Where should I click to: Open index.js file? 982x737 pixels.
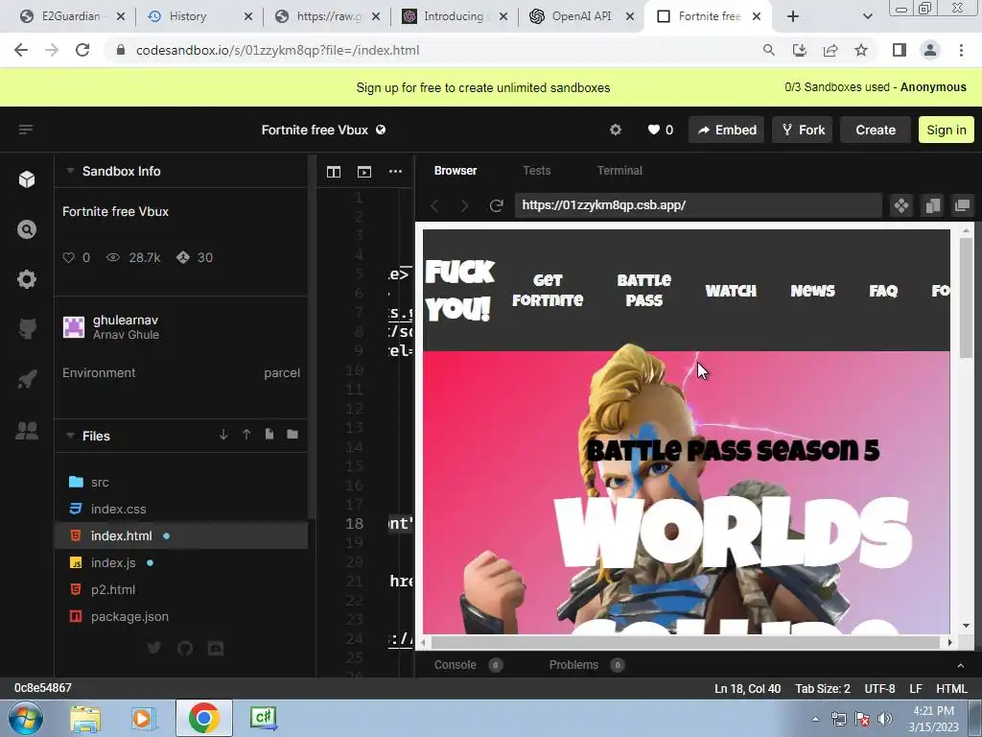[x=180, y=562]
